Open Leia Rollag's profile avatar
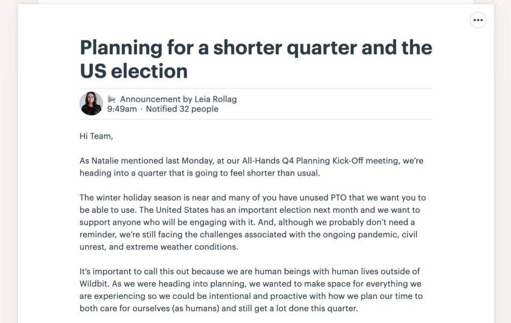The height and width of the screenshot is (323, 511). pyautogui.click(x=91, y=104)
